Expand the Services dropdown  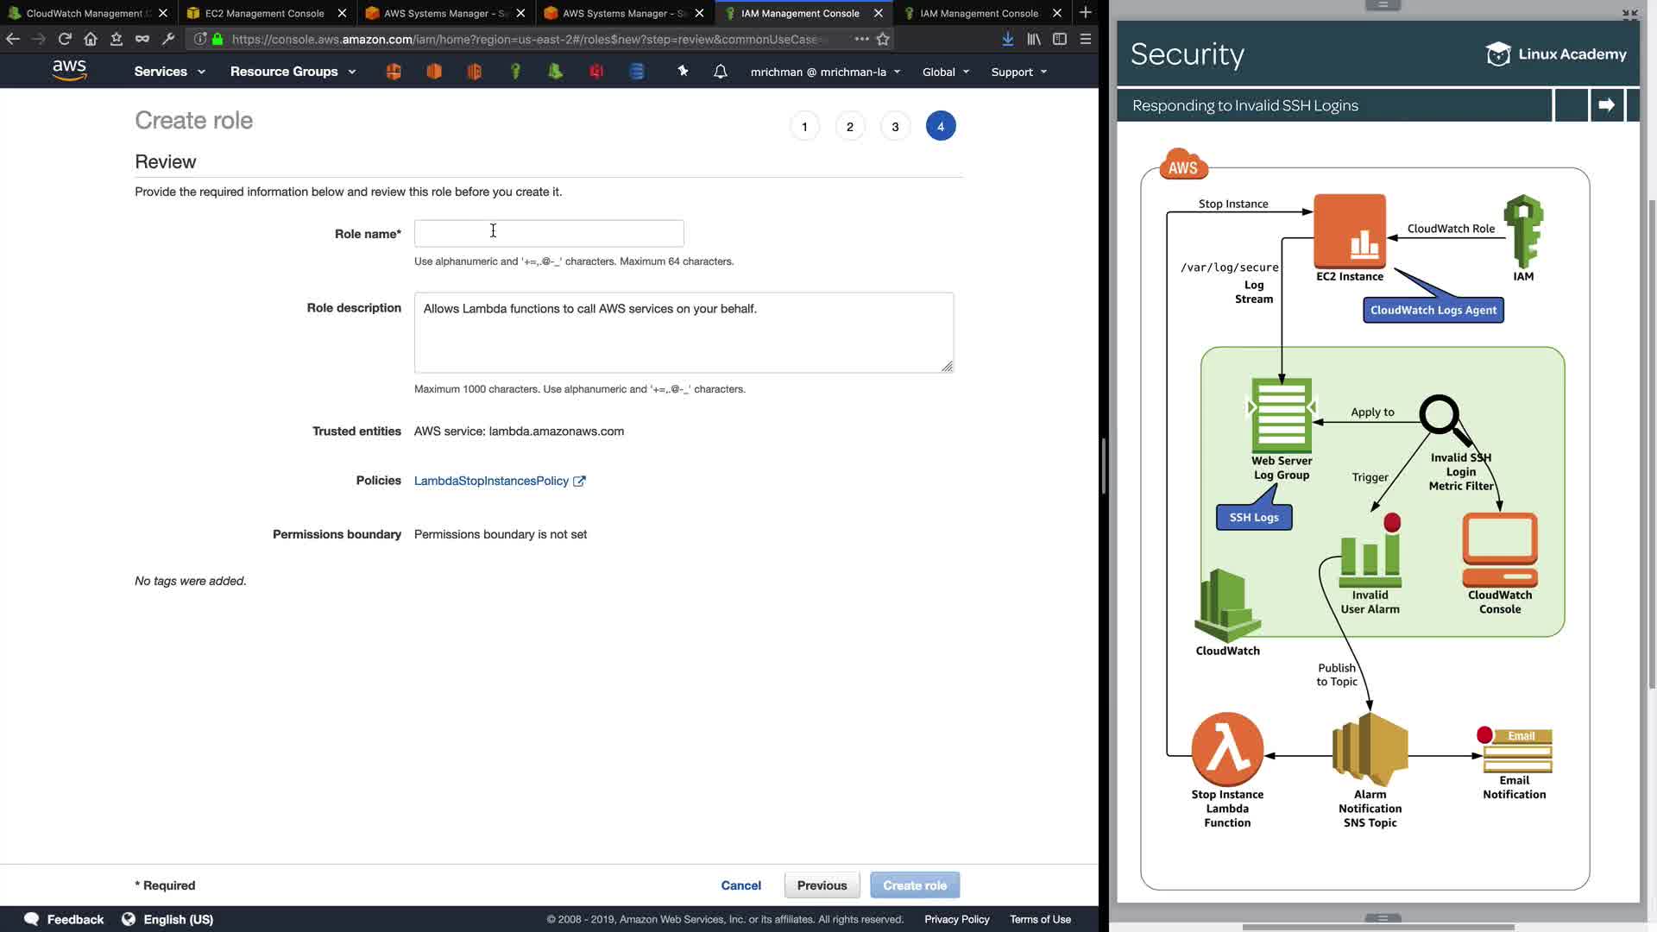(169, 72)
